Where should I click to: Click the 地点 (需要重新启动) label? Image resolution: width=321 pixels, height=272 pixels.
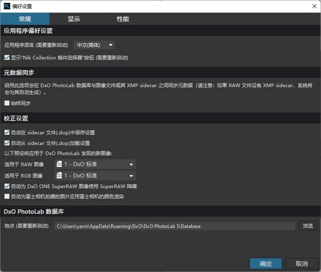pos(27,226)
